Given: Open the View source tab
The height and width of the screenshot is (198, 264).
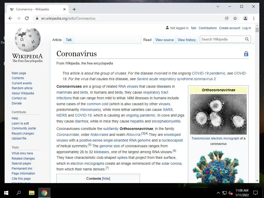Looking at the screenshot, I should pyautogui.click(x=164, y=40).
